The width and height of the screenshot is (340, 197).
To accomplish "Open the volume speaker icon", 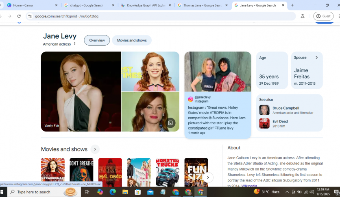I will [312, 192].
